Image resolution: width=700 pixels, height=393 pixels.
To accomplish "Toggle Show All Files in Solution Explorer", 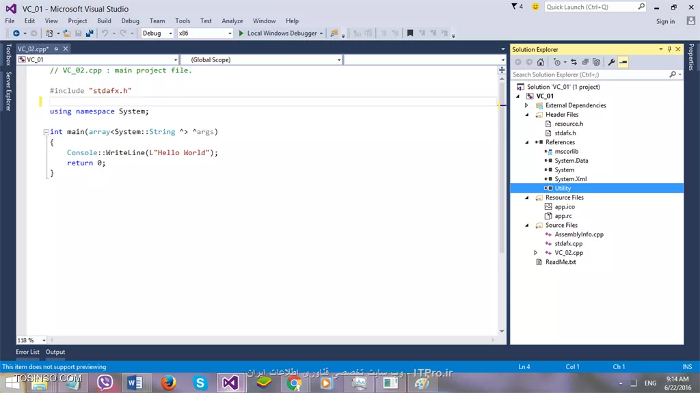I will tap(597, 62).
